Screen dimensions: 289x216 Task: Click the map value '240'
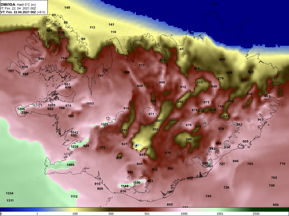(189, 139)
